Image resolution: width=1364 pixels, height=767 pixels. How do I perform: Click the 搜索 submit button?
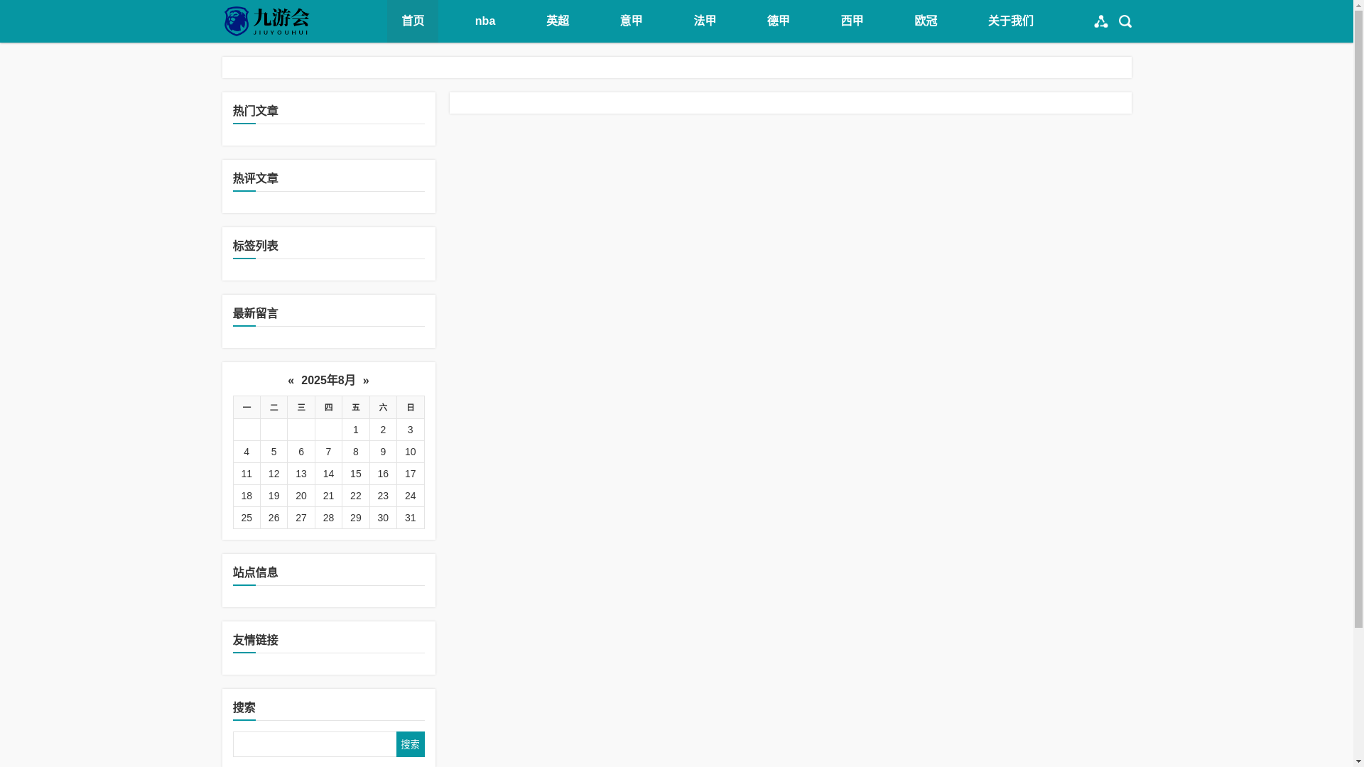411,744
